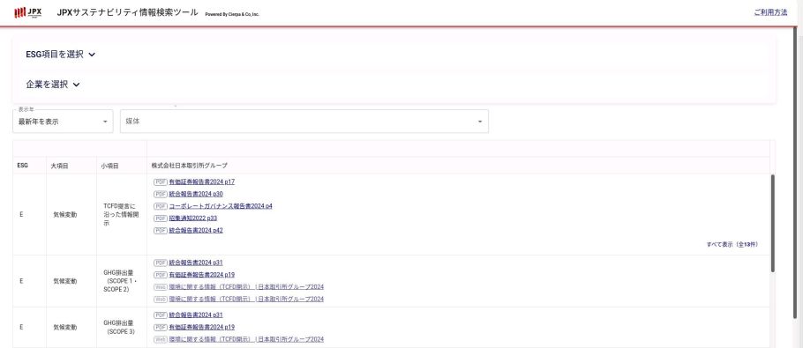Viewport: 803px width, 348px height.
Task: Click the 小項目 column header
Action: coord(109,166)
